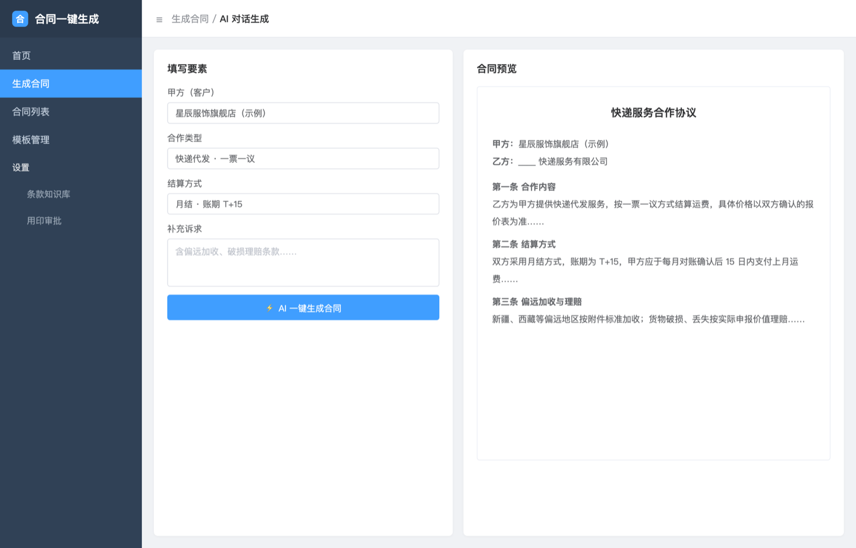Click the 第三条 偏远加收与理赔 heading
The width and height of the screenshot is (856, 548).
tap(537, 301)
